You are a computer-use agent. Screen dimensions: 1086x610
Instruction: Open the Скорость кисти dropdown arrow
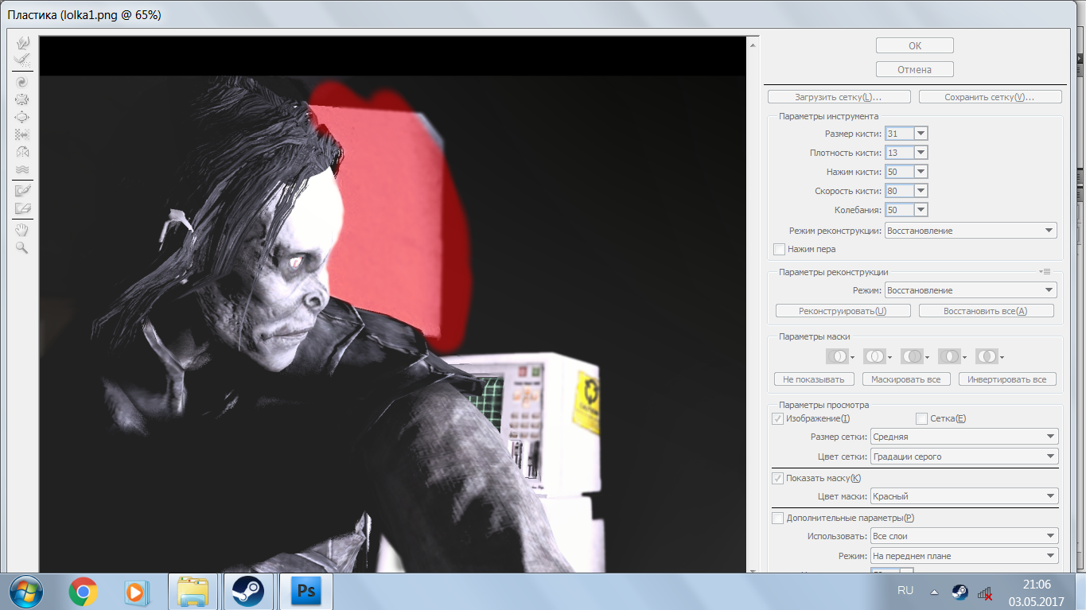click(921, 191)
